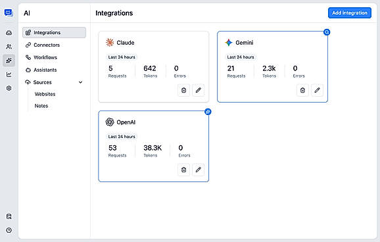Open the database icon in sidebar bottom
380x242 pixels.
[x=9, y=216]
